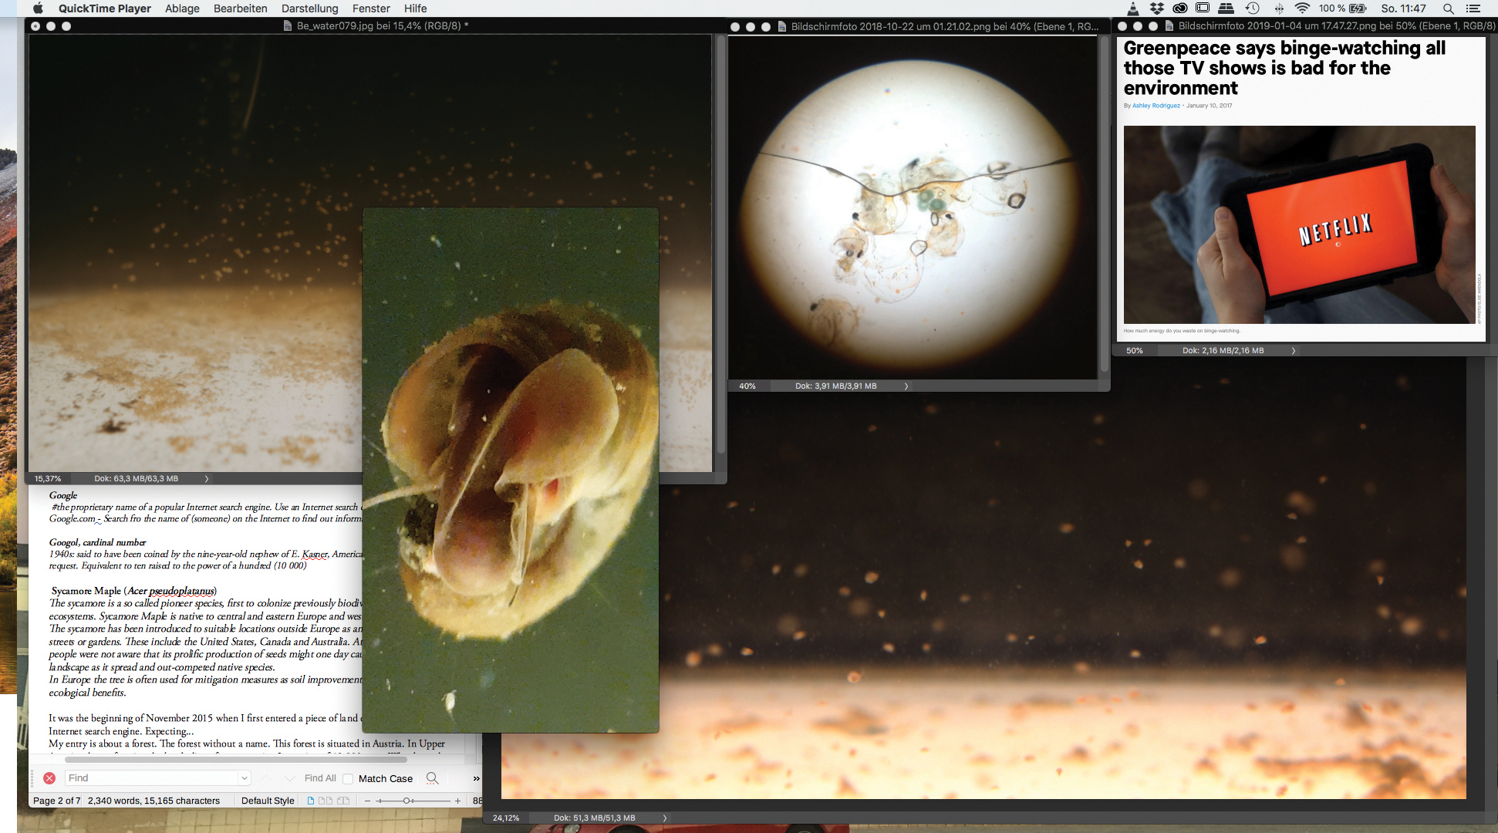The image size is (1498, 833).
Task: Click the Find & Replace magnifier icon
Action: [432, 778]
